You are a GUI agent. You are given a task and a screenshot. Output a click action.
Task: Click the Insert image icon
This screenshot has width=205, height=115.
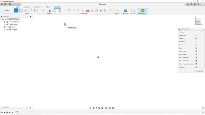125,11
